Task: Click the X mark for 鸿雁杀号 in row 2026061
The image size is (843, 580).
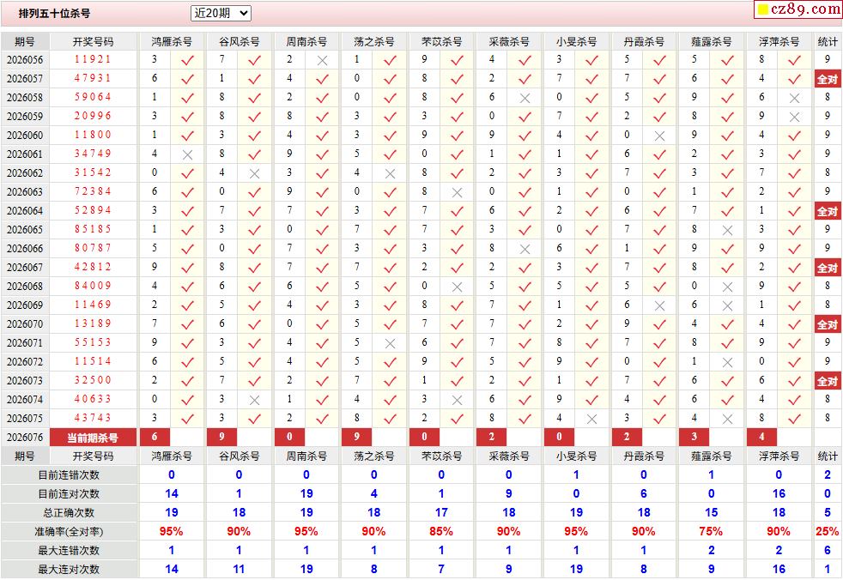Action: point(187,154)
